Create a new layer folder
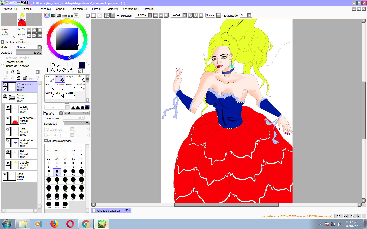This screenshot has height=229, width=367. 18,72
